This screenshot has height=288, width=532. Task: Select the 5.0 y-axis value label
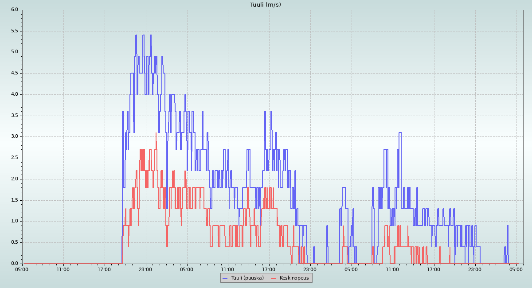(x=14, y=52)
